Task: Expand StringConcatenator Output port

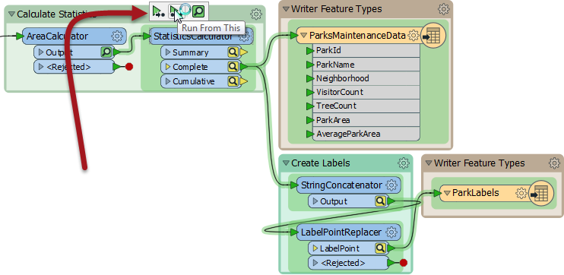Action: [315, 201]
